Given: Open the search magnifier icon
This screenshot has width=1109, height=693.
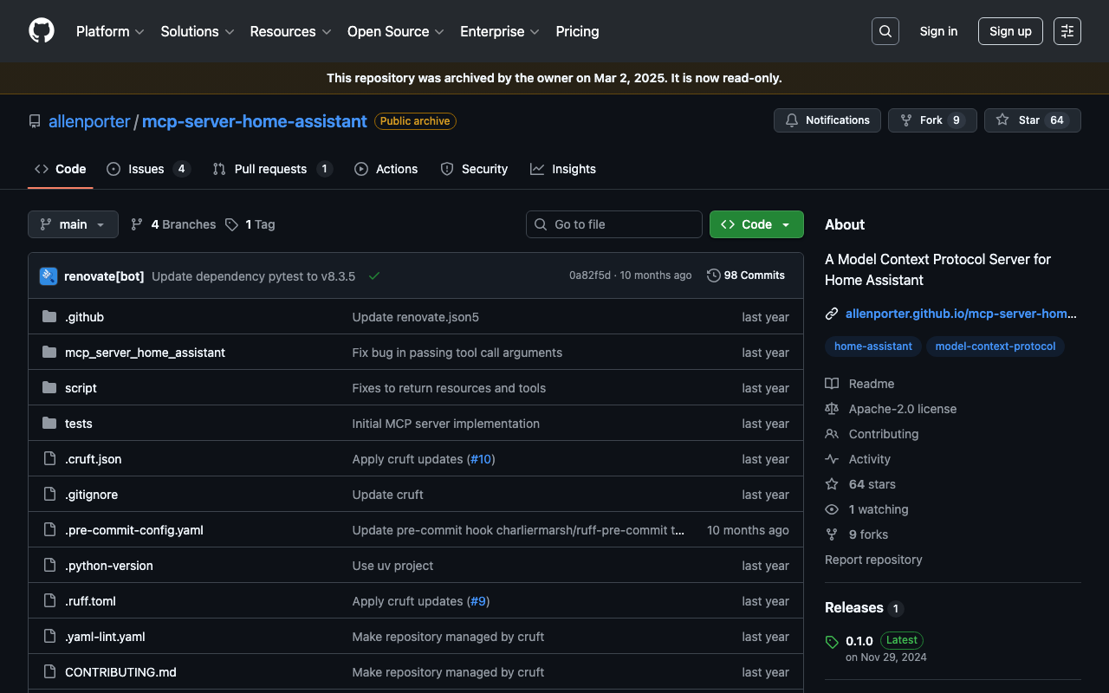Looking at the screenshot, I should 885,31.
